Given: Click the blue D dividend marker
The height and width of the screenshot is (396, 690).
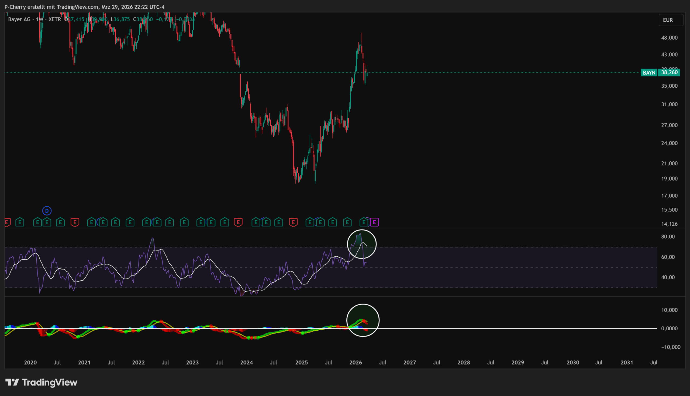Looking at the screenshot, I should pos(47,211).
